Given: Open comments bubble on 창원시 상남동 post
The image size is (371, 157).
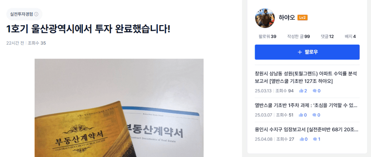Looking at the screenshot, I should pos(314,91).
